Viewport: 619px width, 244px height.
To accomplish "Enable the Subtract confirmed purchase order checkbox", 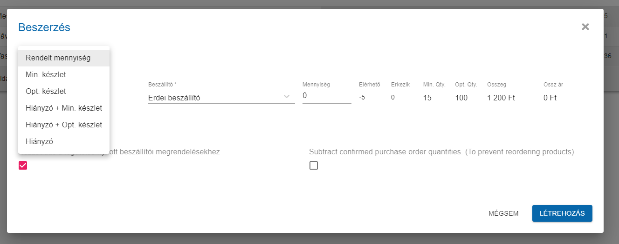I will [x=314, y=165].
